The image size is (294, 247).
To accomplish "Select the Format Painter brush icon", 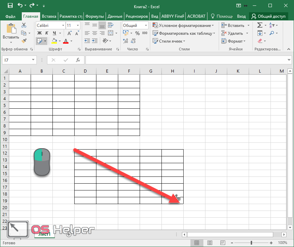I will (24, 41).
